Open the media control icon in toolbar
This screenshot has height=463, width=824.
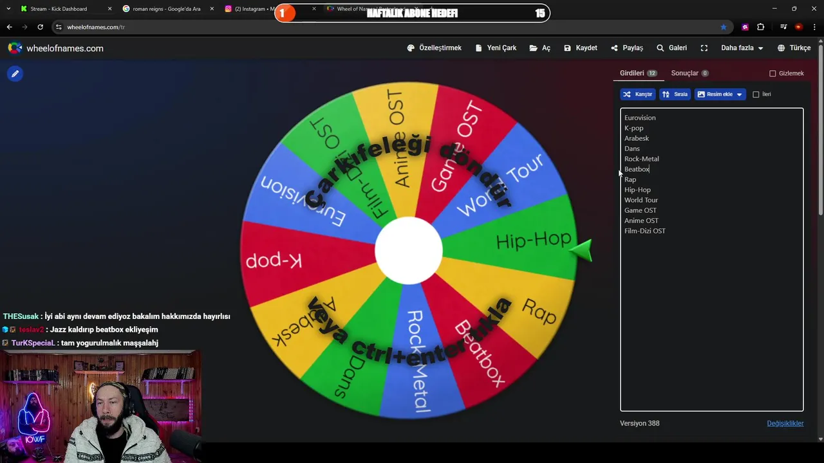pos(783,27)
